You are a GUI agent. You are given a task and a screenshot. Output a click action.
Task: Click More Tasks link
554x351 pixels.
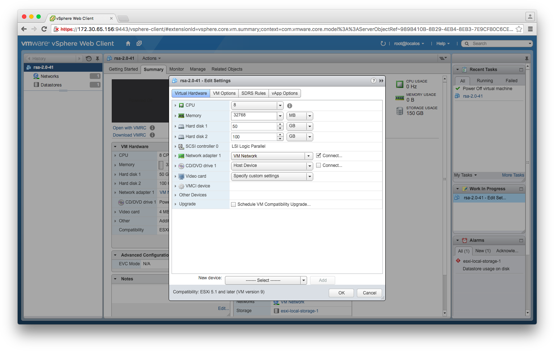click(513, 175)
